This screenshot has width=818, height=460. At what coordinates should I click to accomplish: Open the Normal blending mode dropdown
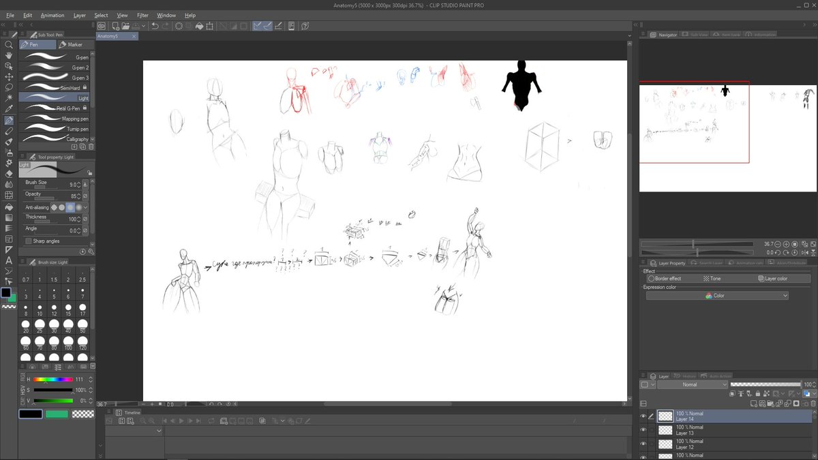(x=693, y=384)
